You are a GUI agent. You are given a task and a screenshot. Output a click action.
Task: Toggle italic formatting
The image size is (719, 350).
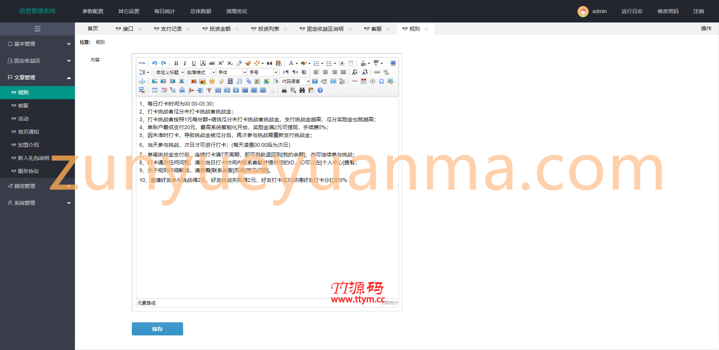(x=185, y=63)
